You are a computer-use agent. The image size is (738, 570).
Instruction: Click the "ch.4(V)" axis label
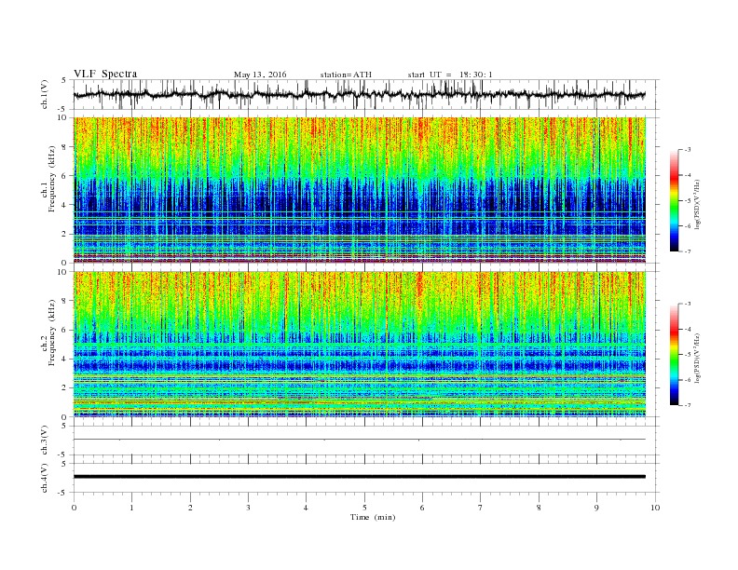pyautogui.click(x=45, y=478)
